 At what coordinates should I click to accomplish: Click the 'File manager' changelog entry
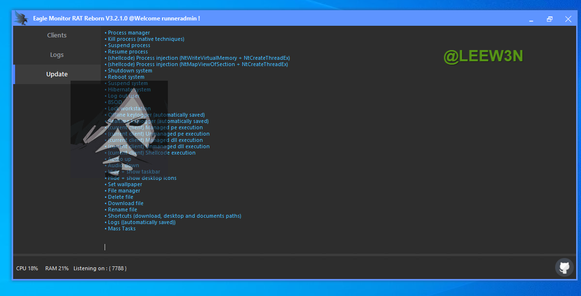(x=124, y=191)
